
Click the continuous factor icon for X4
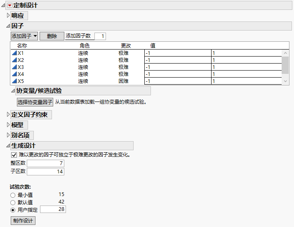14,74
